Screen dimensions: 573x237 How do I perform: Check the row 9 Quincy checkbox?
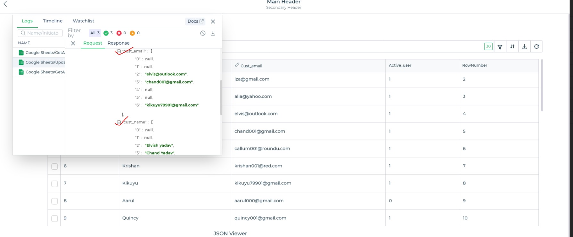[x=54, y=218]
